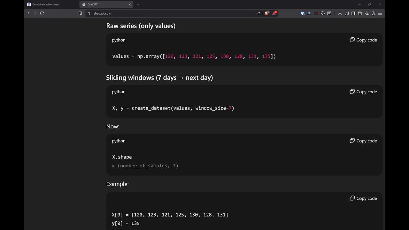The image size is (409, 230).
Task: Copy code for the np.array values block
Action: [363, 40]
